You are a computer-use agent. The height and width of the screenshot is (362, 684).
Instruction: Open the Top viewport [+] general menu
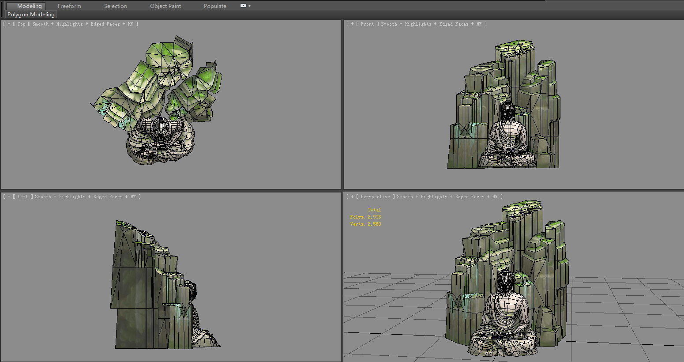pos(9,24)
